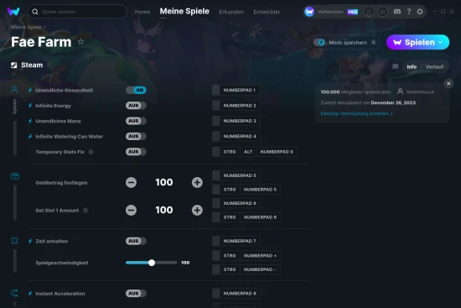The width and height of the screenshot is (461, 308).
Task: Click the search magnifier icon
Action: coord(35,12)
